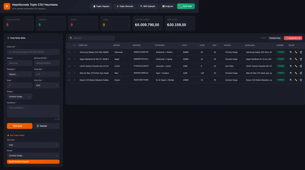Click the trash icon in the Dyson V15 row
Image resolution: width=305 pixels, height=170 pixels.
[x=301, y=80]
